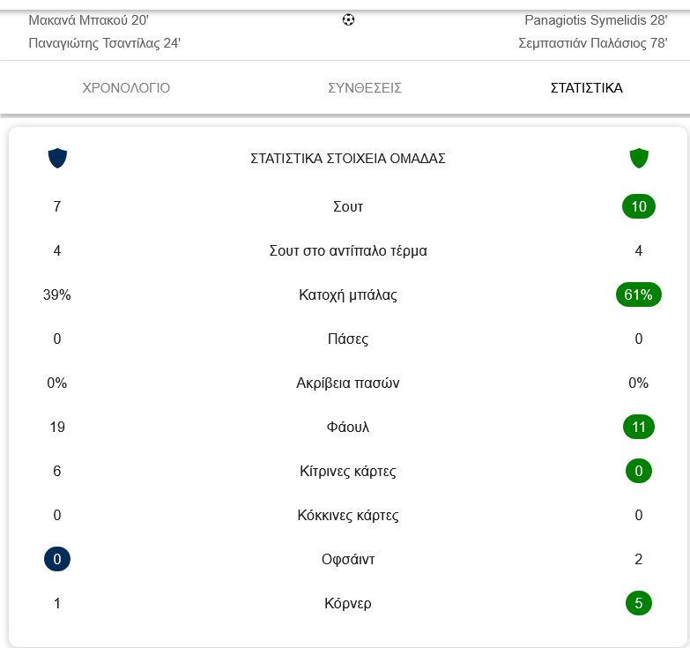
Task: Click the ΣΤΑΤΙΣΤΙΚΑ ΣΤΟΙΧΕΙΑ ΟΜΑΔΑΣ heading
Action: (x=348, y=159)
